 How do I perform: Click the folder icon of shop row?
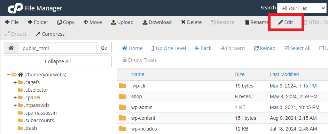pyautogui.click(x=123, y=97)
